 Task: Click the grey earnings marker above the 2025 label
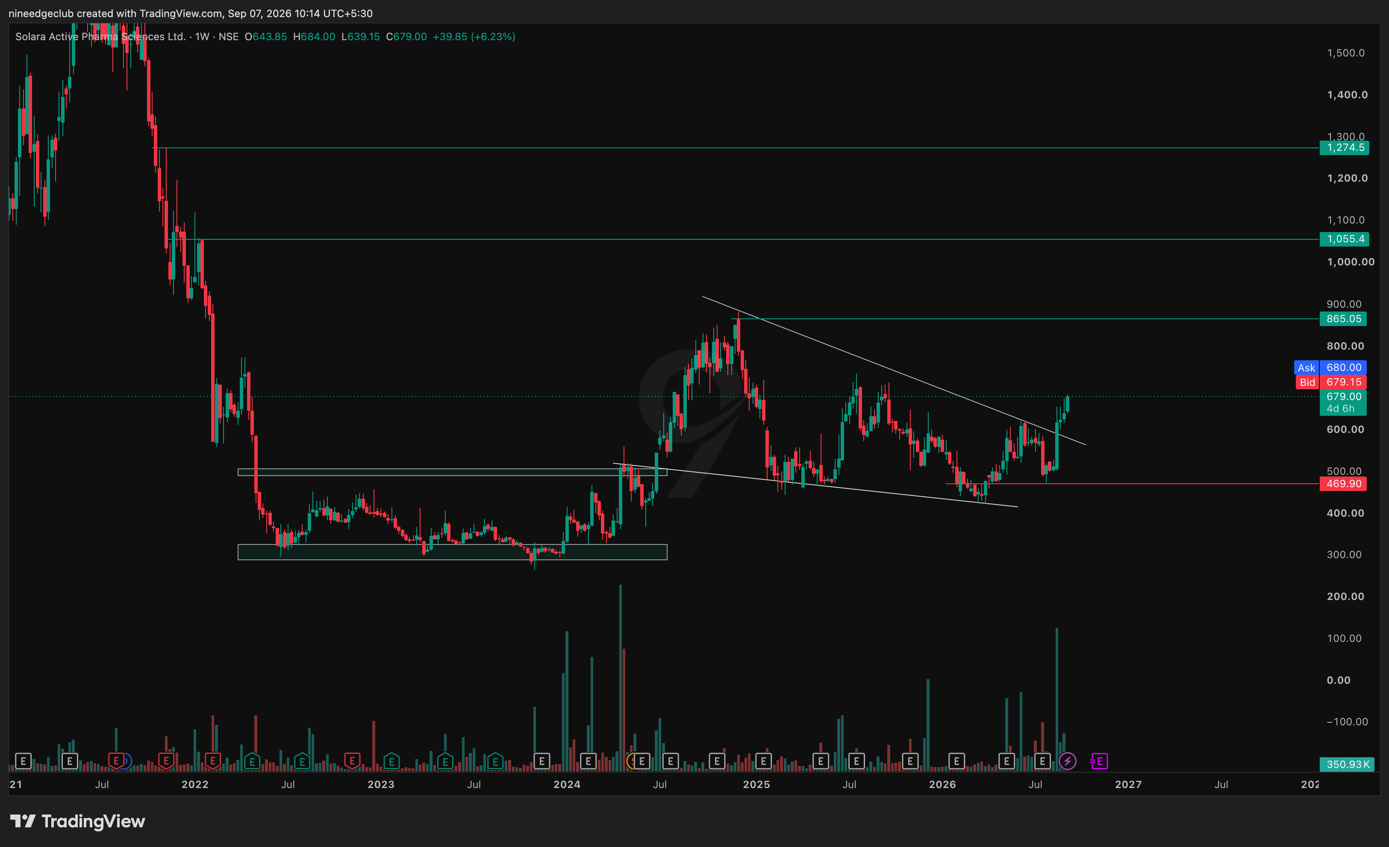763,762
